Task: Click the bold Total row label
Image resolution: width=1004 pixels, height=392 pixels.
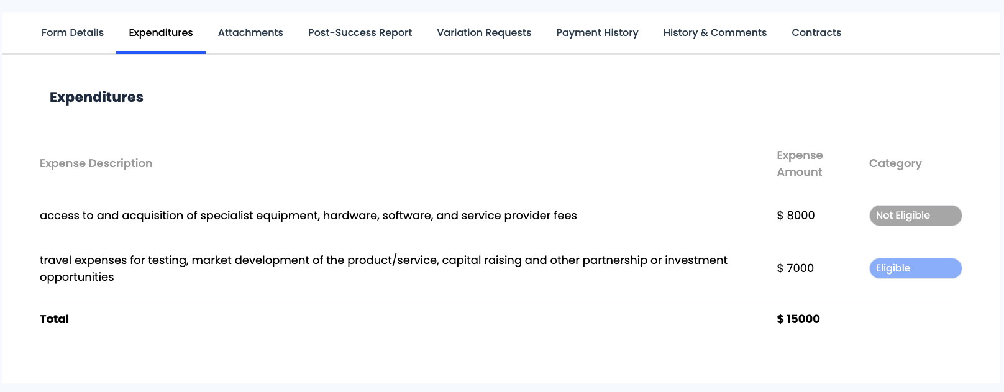Action: (x=54, y=319)
